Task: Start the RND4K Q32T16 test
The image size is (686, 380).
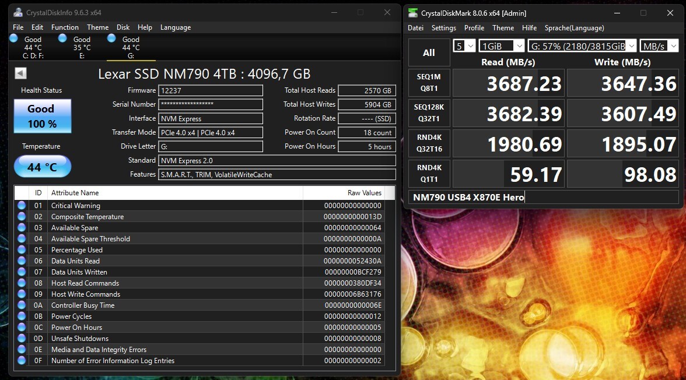Action: (429, 143)
